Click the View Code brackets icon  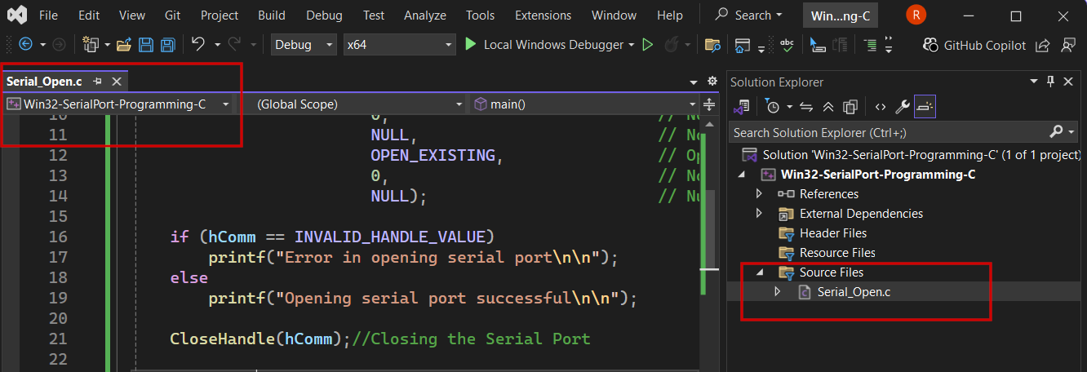pos(880,106)
